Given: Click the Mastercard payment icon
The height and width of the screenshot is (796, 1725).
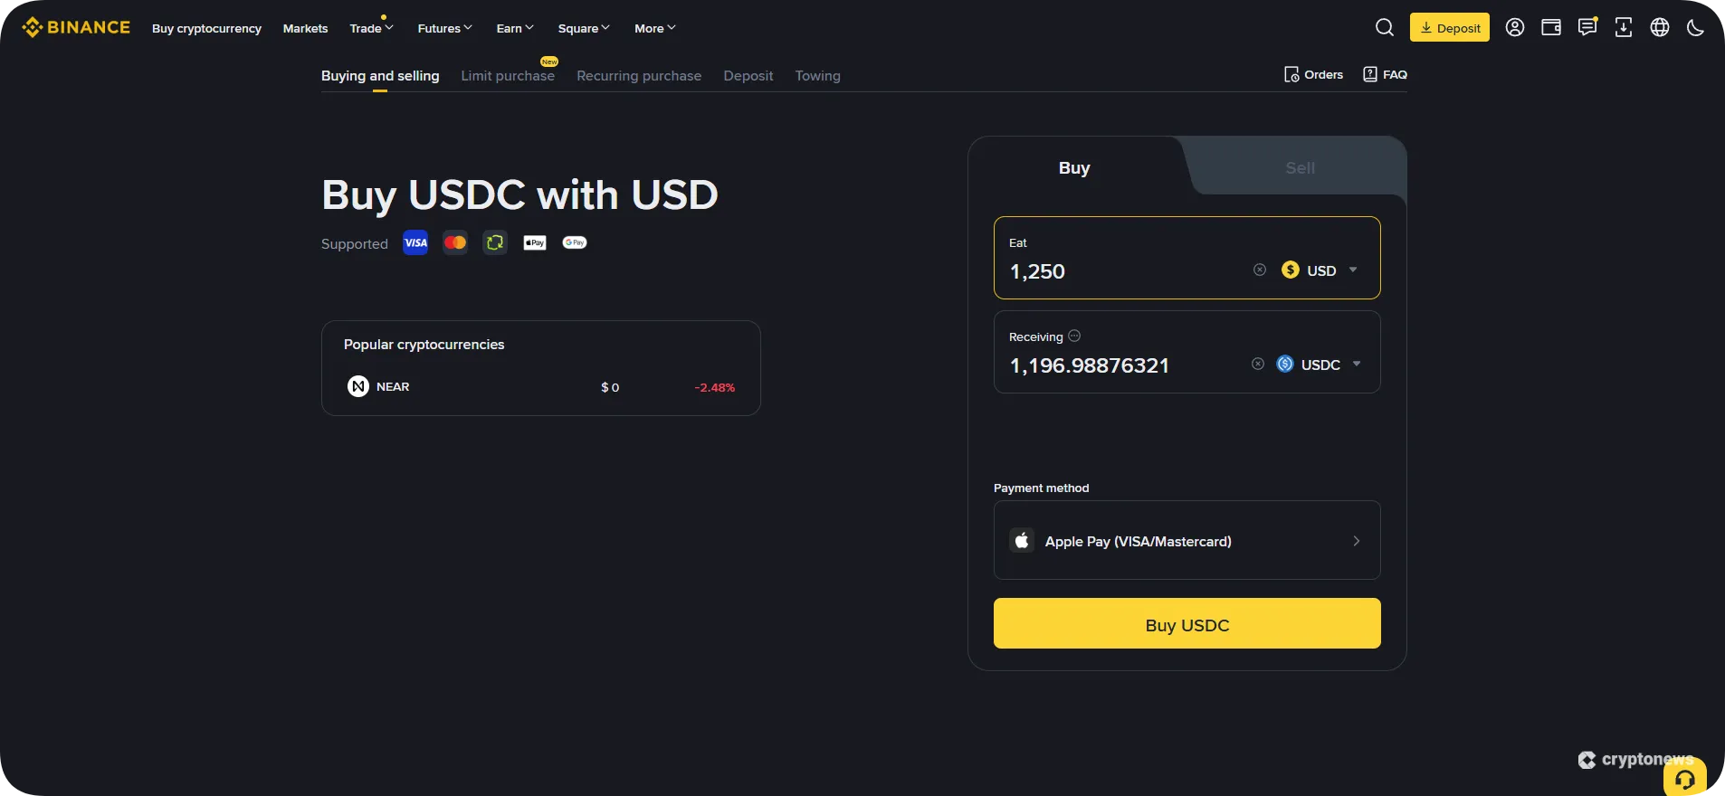Looking at the screenshot, I should [455, 242].
